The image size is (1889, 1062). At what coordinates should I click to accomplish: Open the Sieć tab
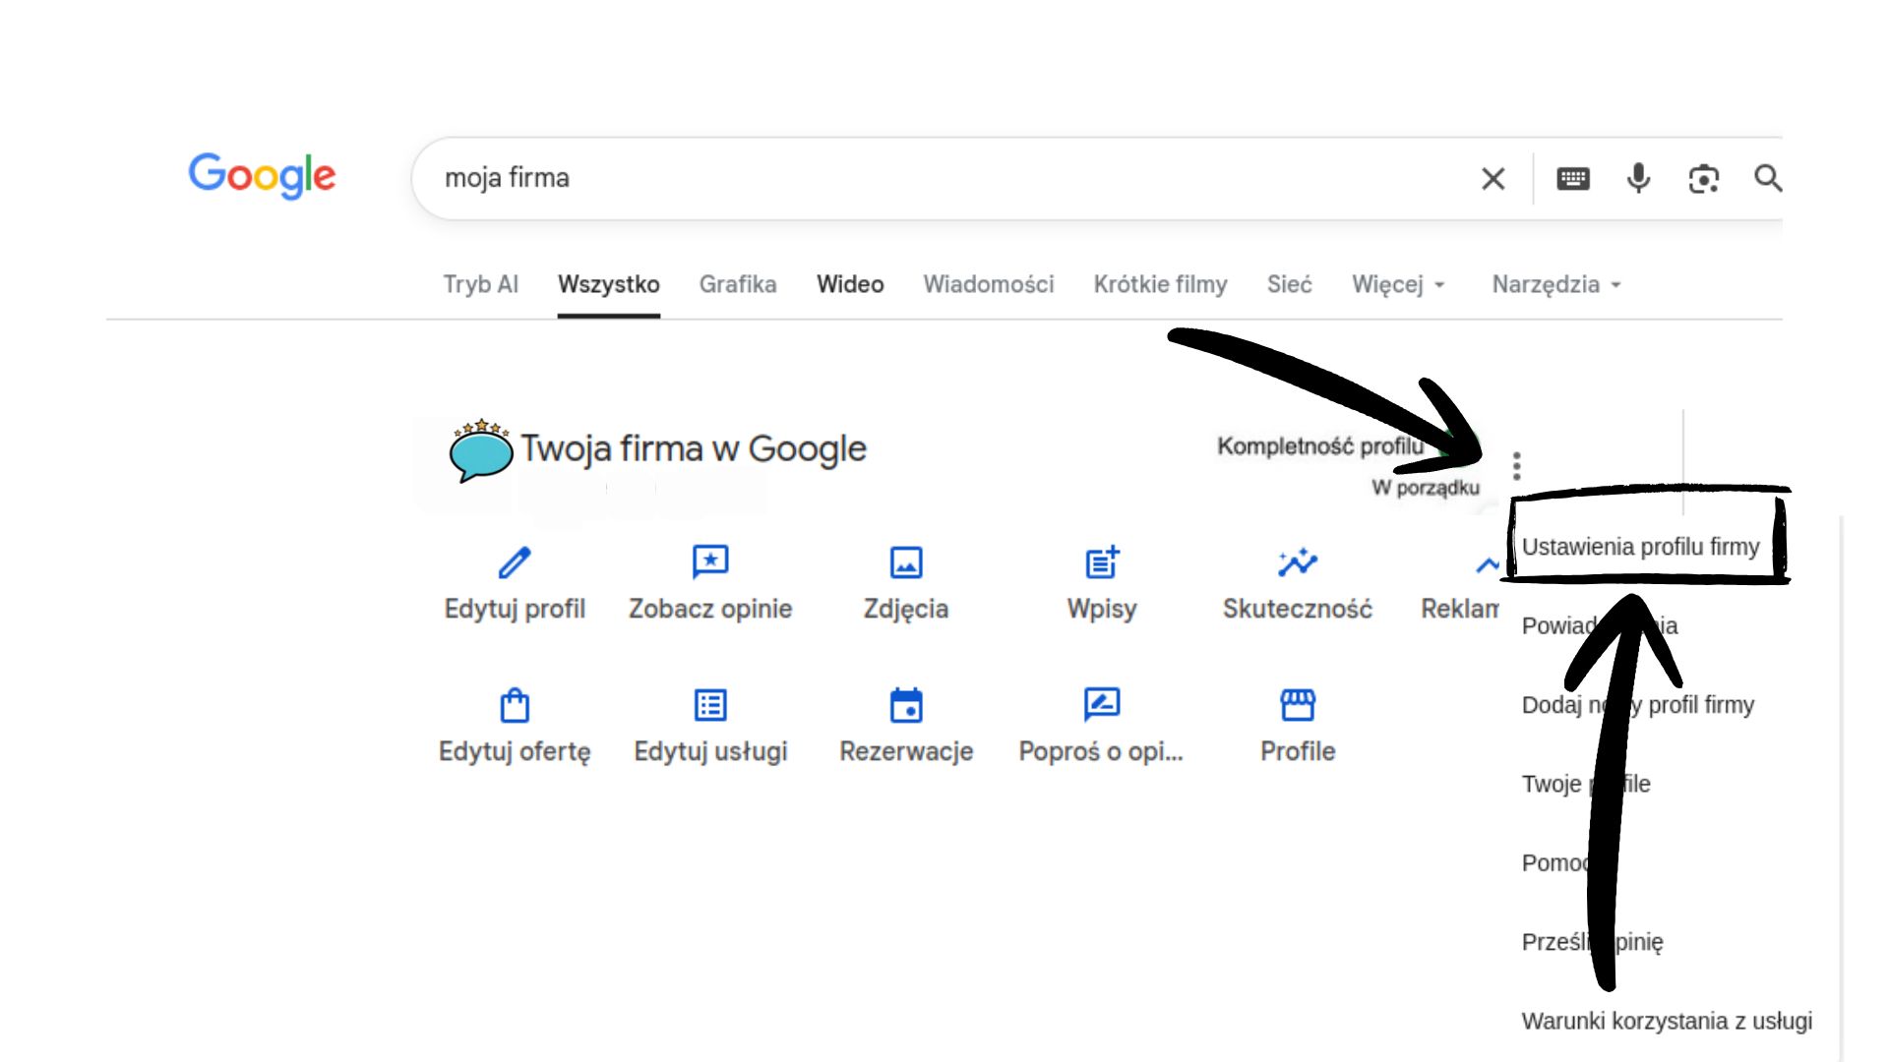1289,284
